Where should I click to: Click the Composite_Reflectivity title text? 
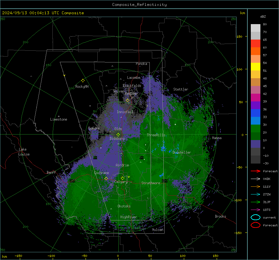139,5
